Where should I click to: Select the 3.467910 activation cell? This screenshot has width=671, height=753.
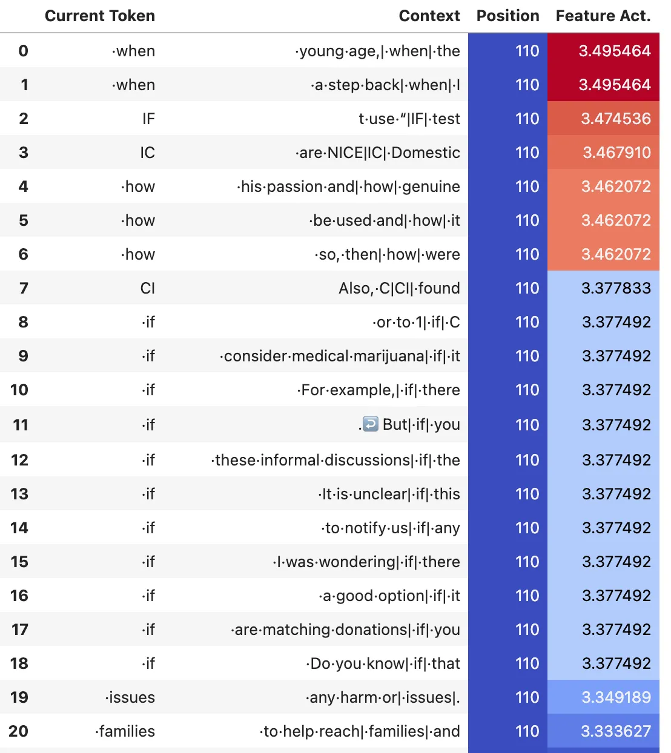tap(603, 152)
